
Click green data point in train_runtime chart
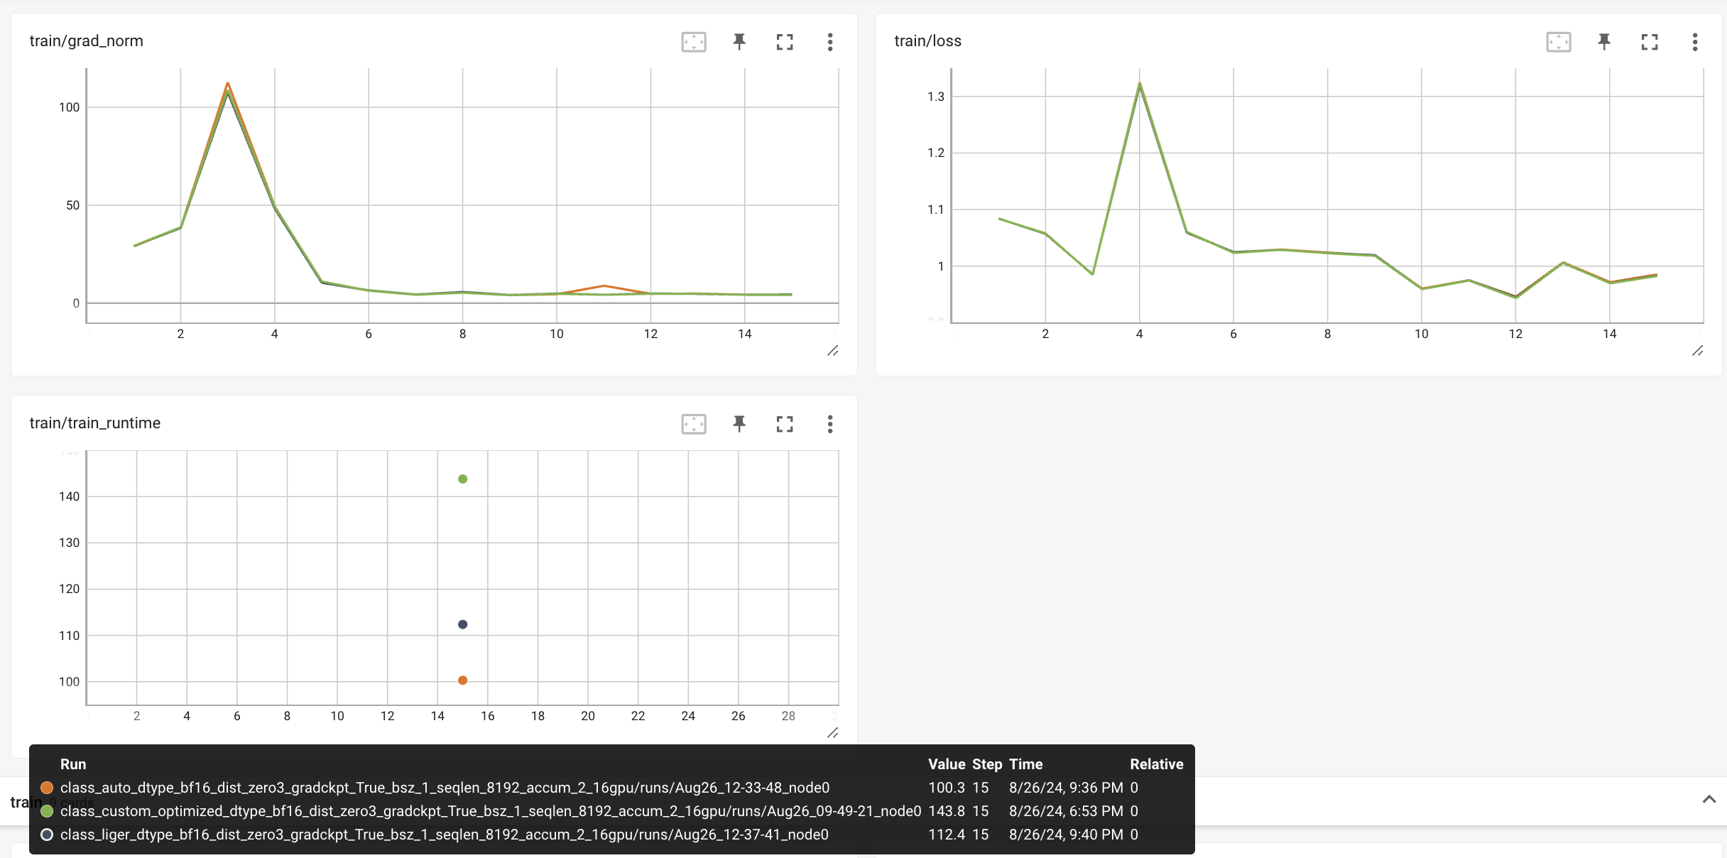point(462,479)
